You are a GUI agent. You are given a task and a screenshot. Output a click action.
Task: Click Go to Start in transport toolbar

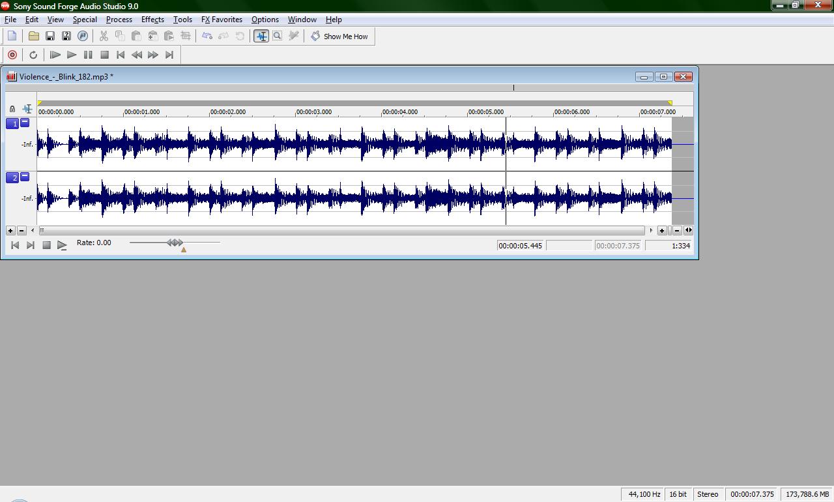[x=121, y=55]
